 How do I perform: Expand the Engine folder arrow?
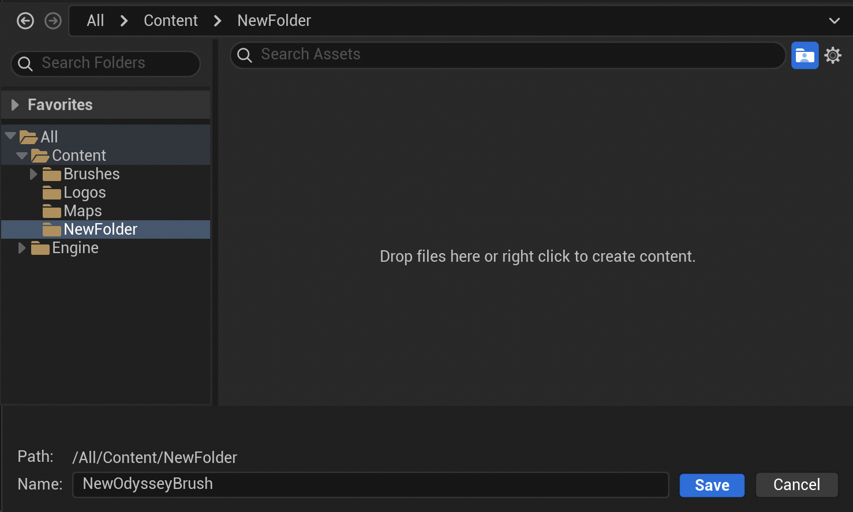click(x=22, y=248)
